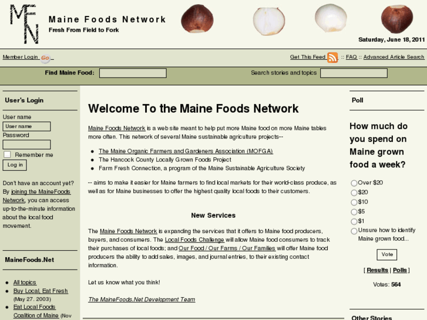Open the Local Foods Challenge link
This screenshot has height=320, width=427.
coord(195,240)
